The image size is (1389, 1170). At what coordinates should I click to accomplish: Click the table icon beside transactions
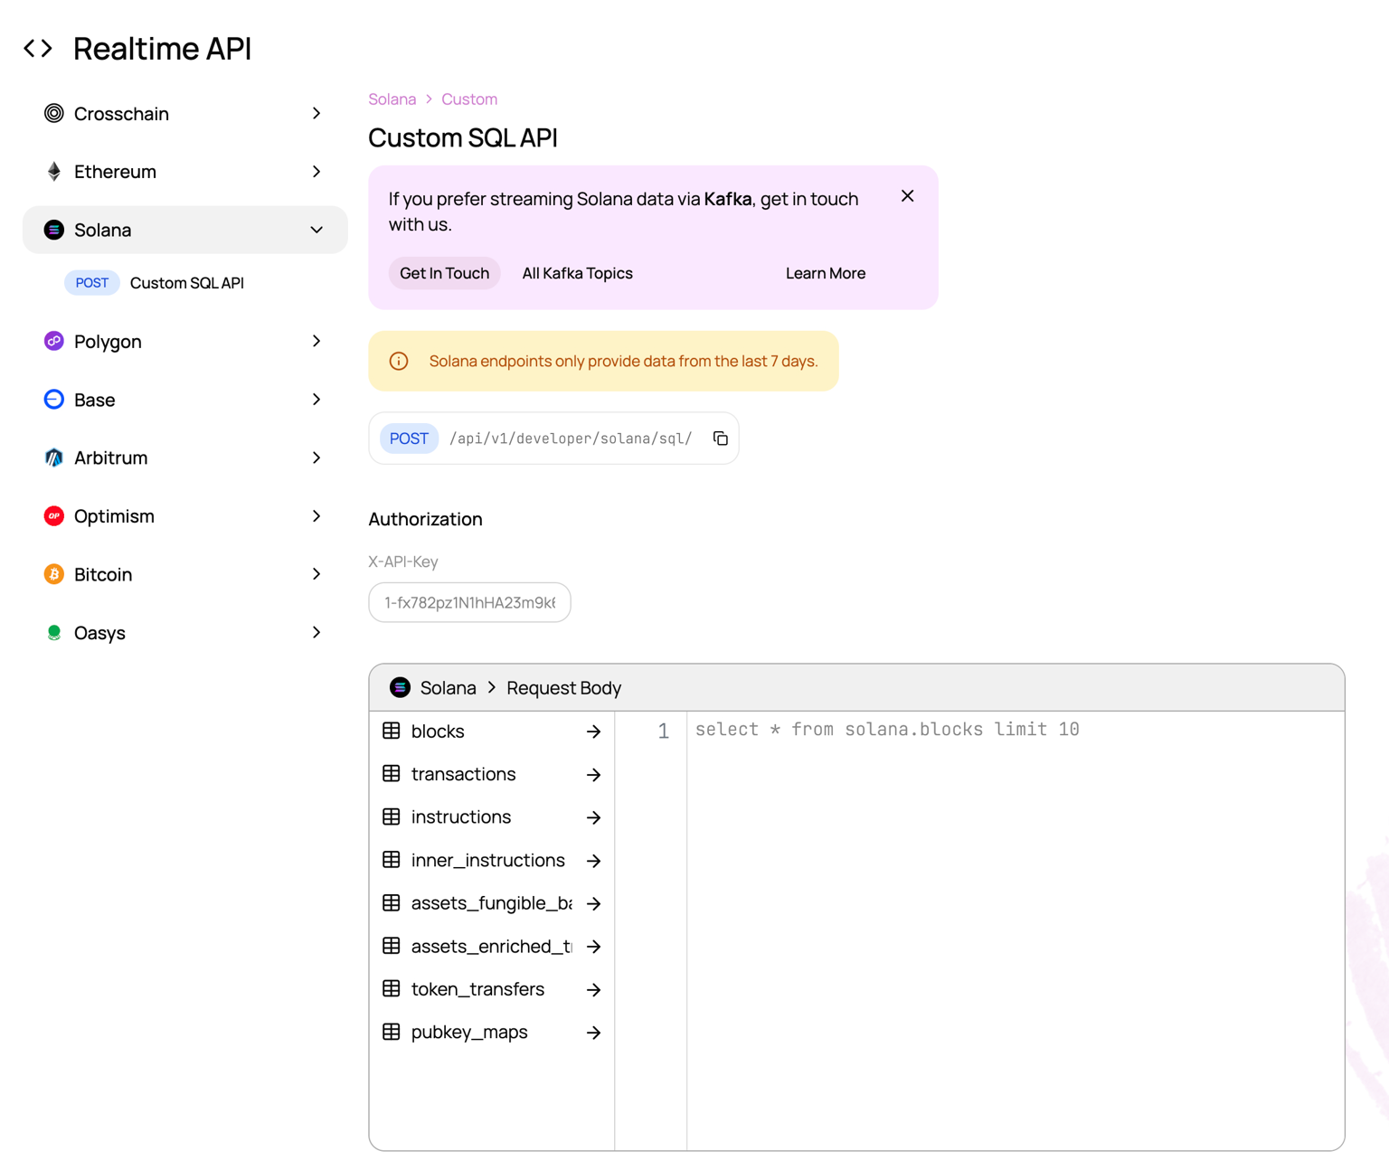392,774
